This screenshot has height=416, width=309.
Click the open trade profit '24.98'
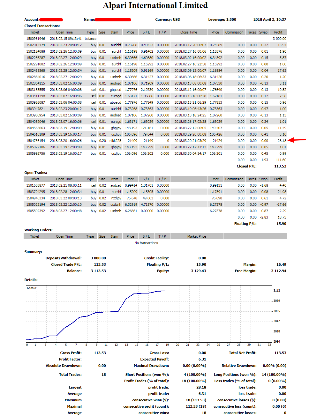click(x=282, y=192)
